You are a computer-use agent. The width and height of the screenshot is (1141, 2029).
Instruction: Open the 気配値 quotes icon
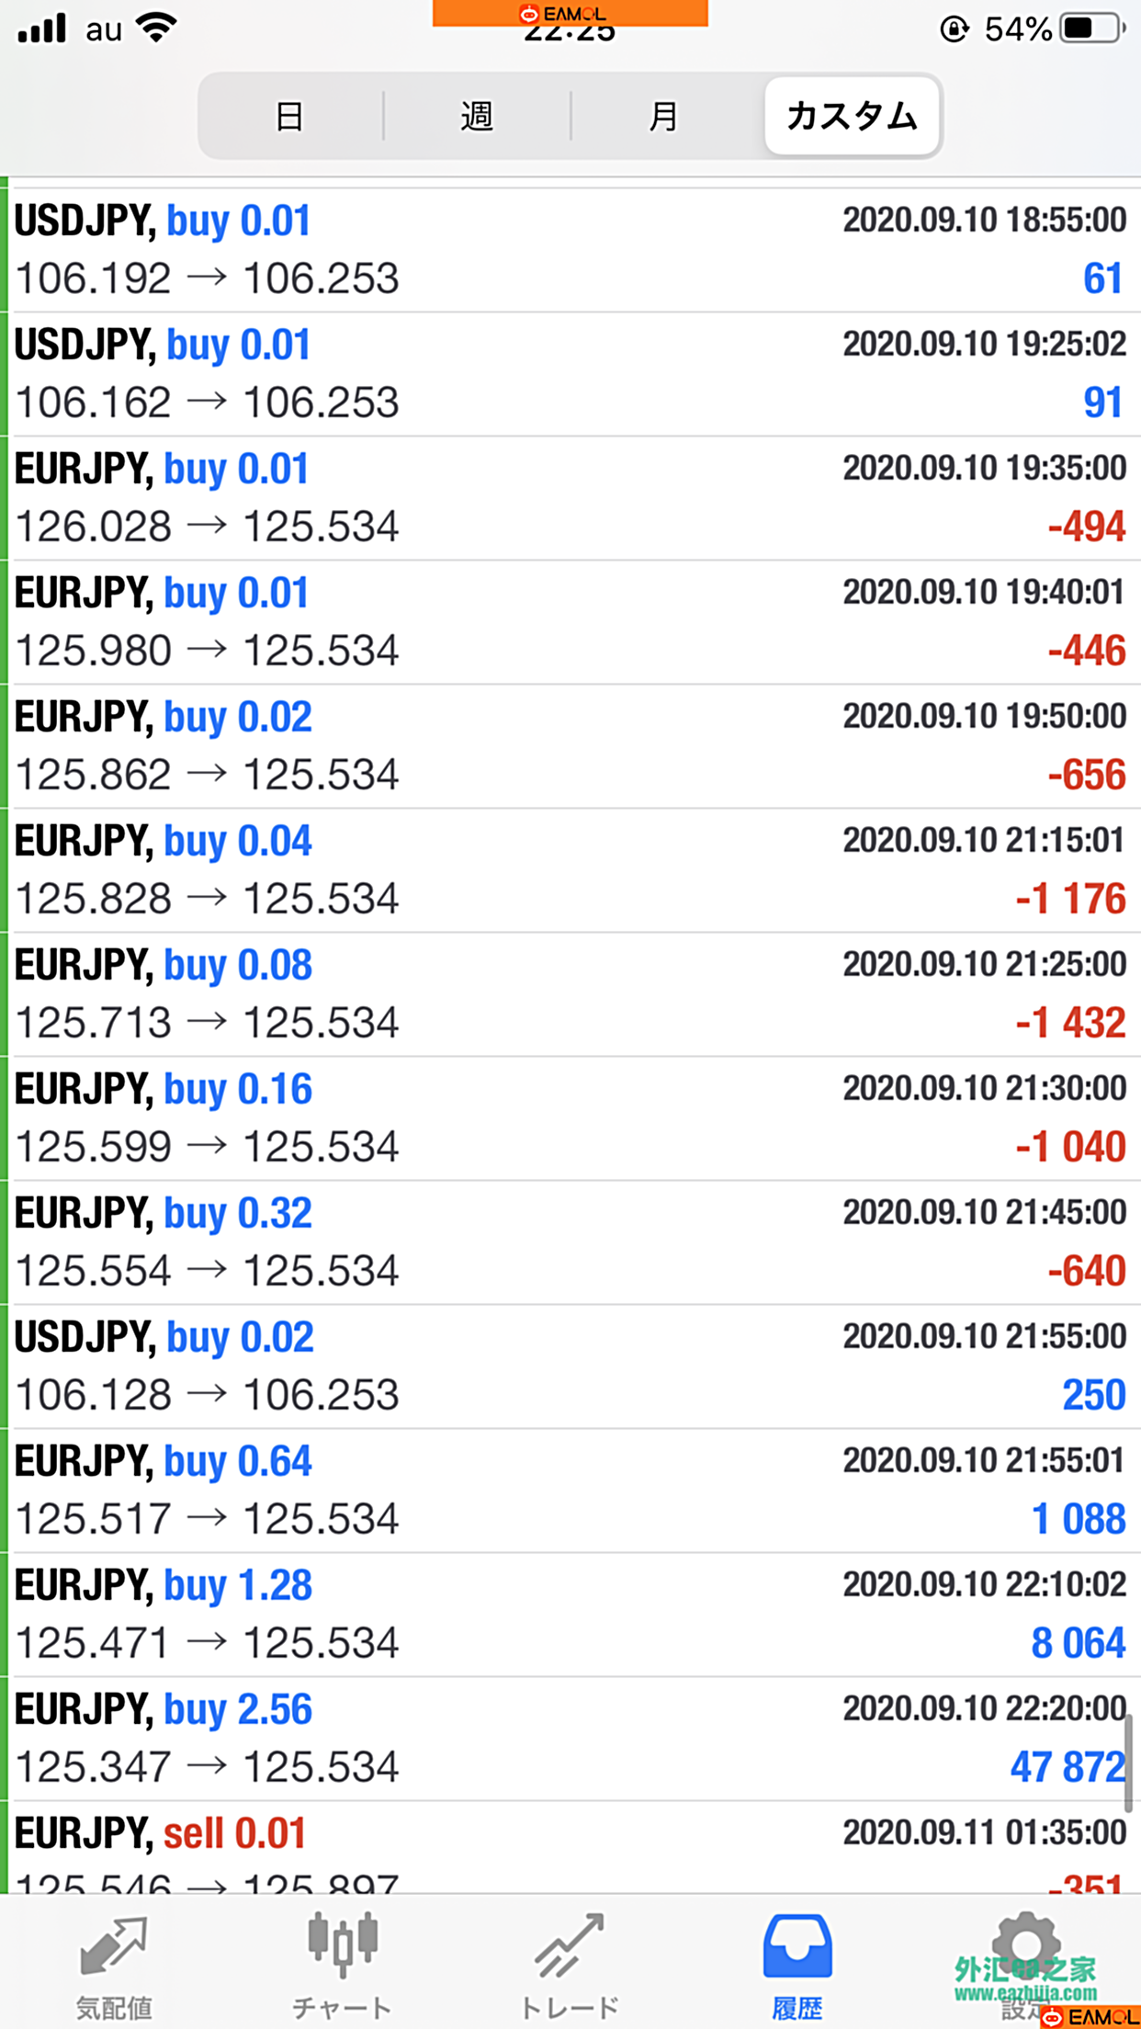click(113, 1948)
